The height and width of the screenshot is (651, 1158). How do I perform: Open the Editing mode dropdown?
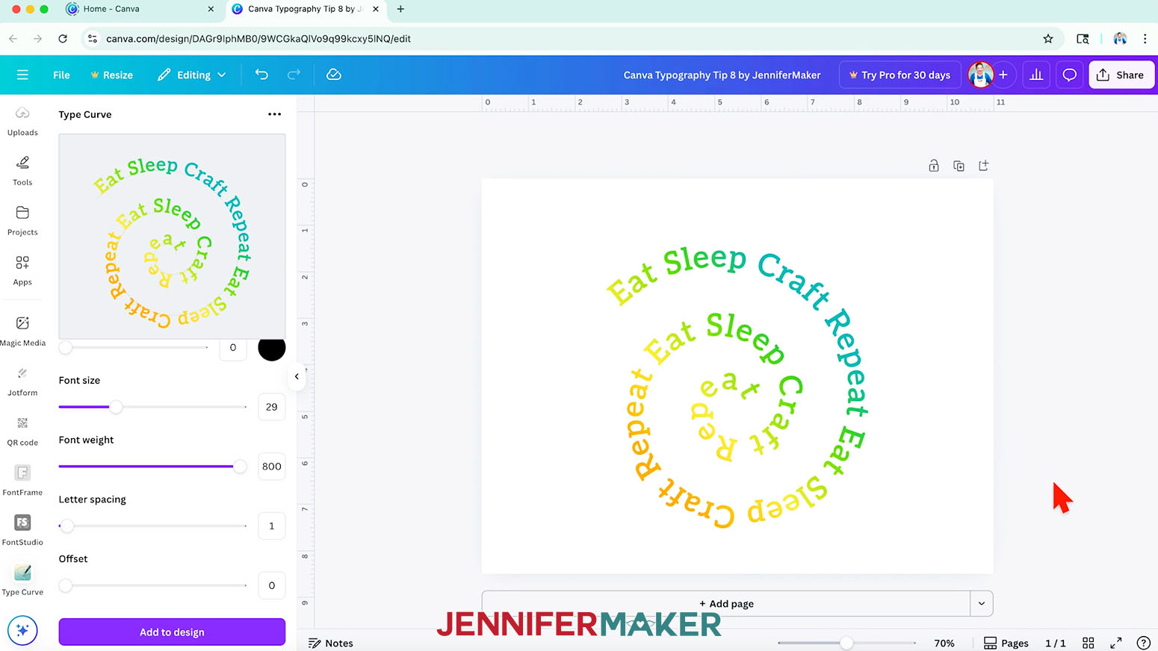tap(192, 75)
